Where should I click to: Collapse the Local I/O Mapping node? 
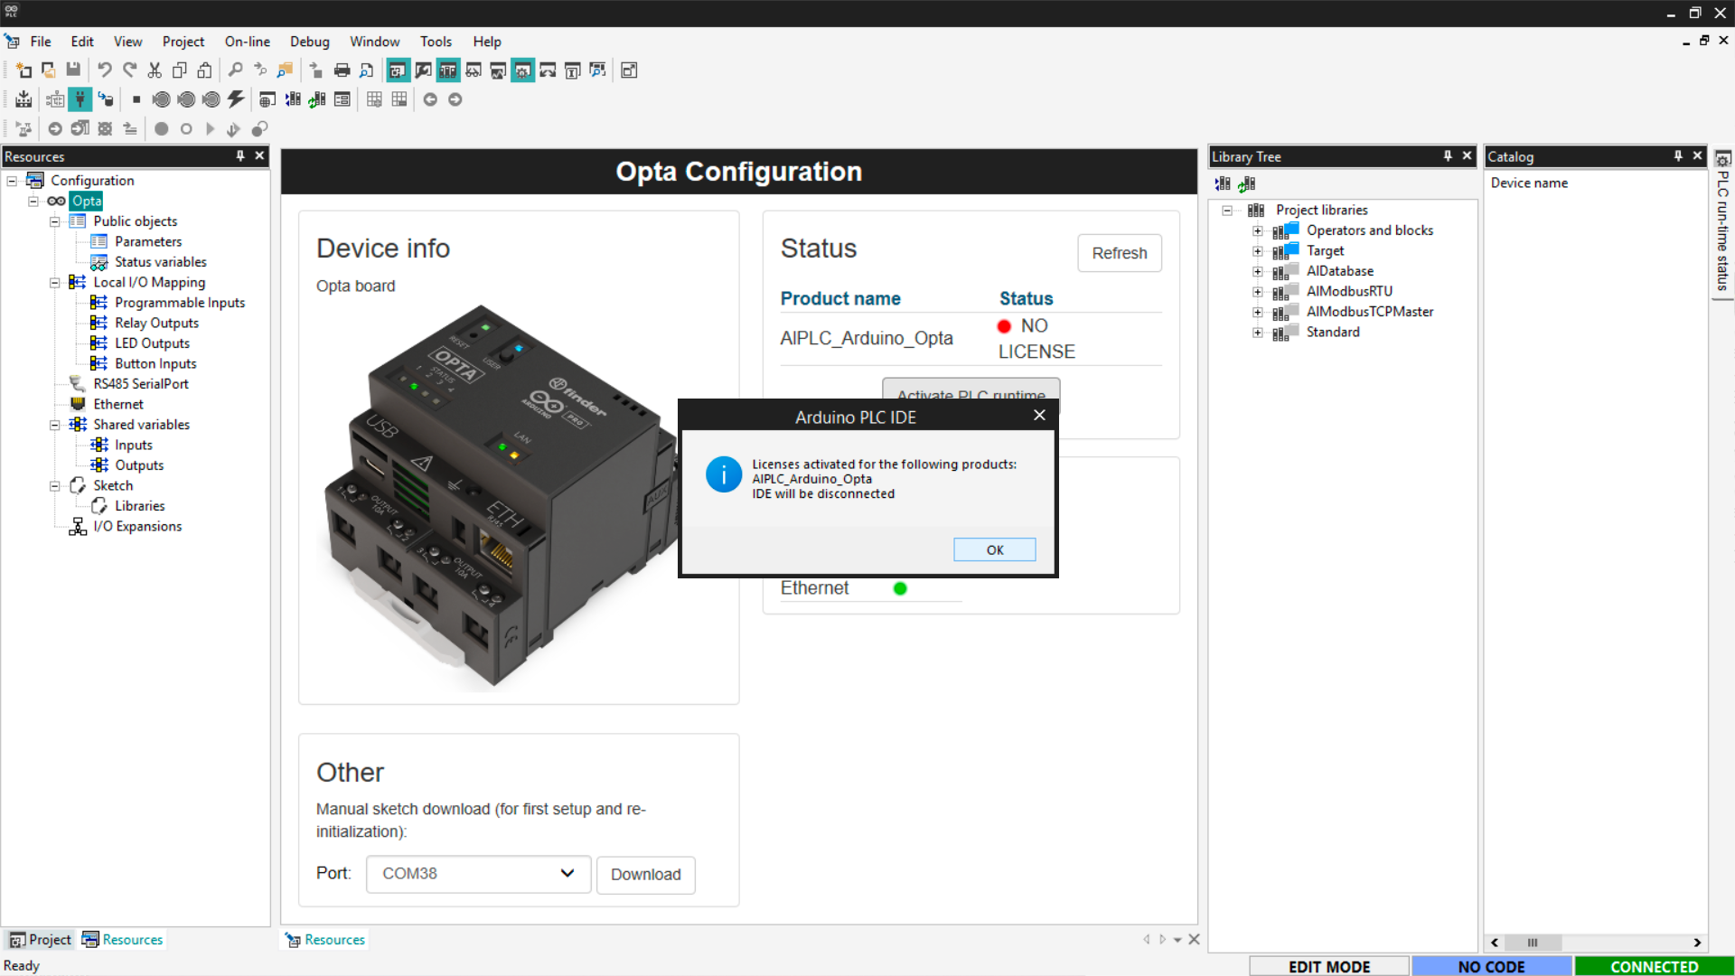(x=54, y=282)
